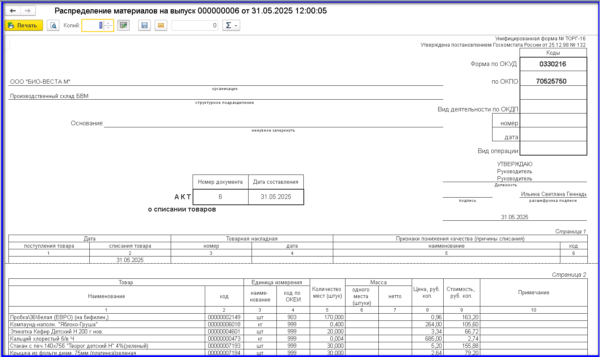Image resolution: width=600 pixels, height=357 pixels.
Task: Click the Копий copies input field
Action: (x=93, y=26)
